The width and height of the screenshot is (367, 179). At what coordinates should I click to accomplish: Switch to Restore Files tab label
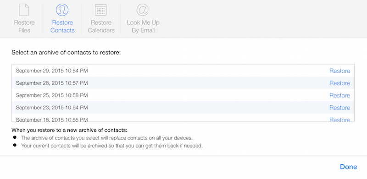tap(24, 27)
